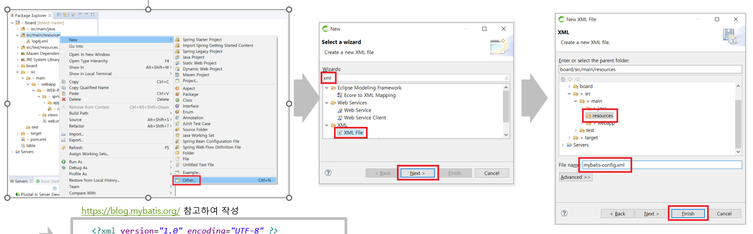Click Back in New XML File dialog
This screenshot has height=234, width=753.
point(617,214)
